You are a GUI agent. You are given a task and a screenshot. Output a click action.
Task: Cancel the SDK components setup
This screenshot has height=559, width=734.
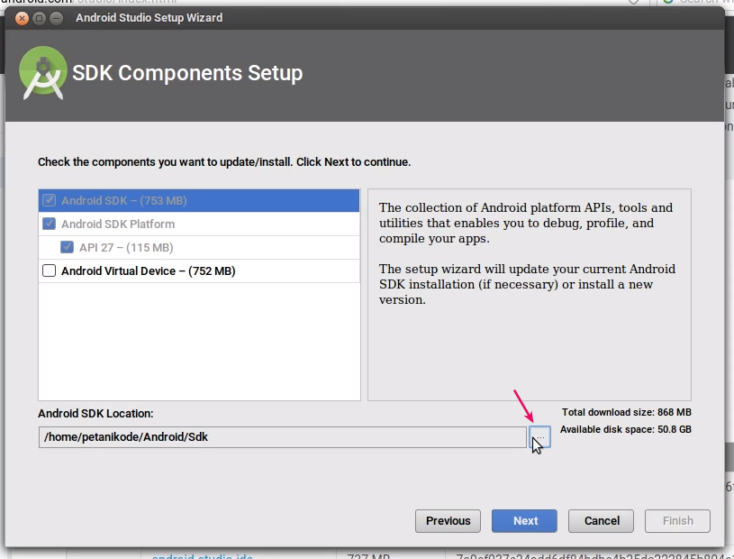point(601,520)
